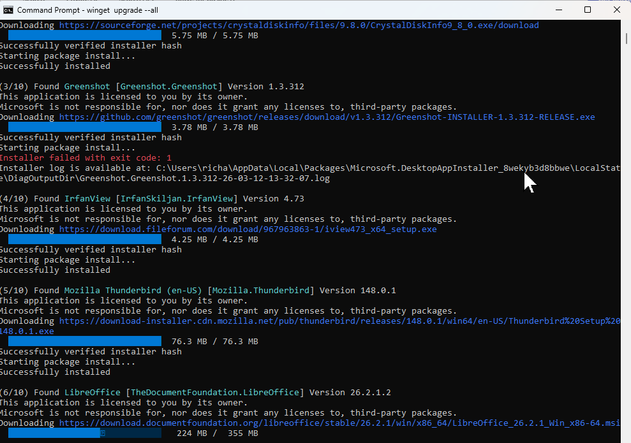Click 'Greenshot.Greenshot' package ID text
The width and height of the screenshot is (631, 443).
coord(169,87)
